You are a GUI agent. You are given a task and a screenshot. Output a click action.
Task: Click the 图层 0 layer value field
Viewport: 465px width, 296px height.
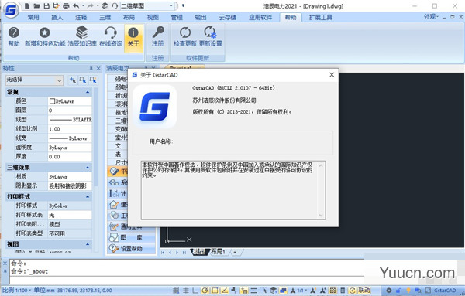[x=70, y=111]
